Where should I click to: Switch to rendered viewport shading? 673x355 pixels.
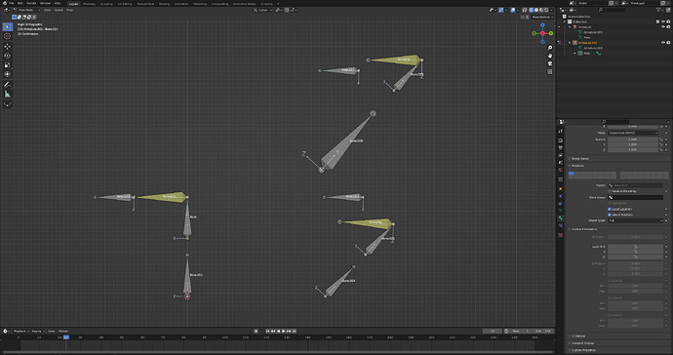pos(546,10)
